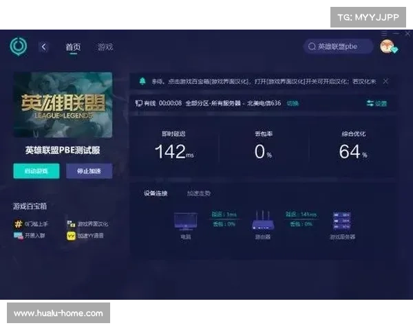Go back with the left arrow
The width and height of the screenshot is (413, 330).
pyautogui.click(x=44, y=47)
